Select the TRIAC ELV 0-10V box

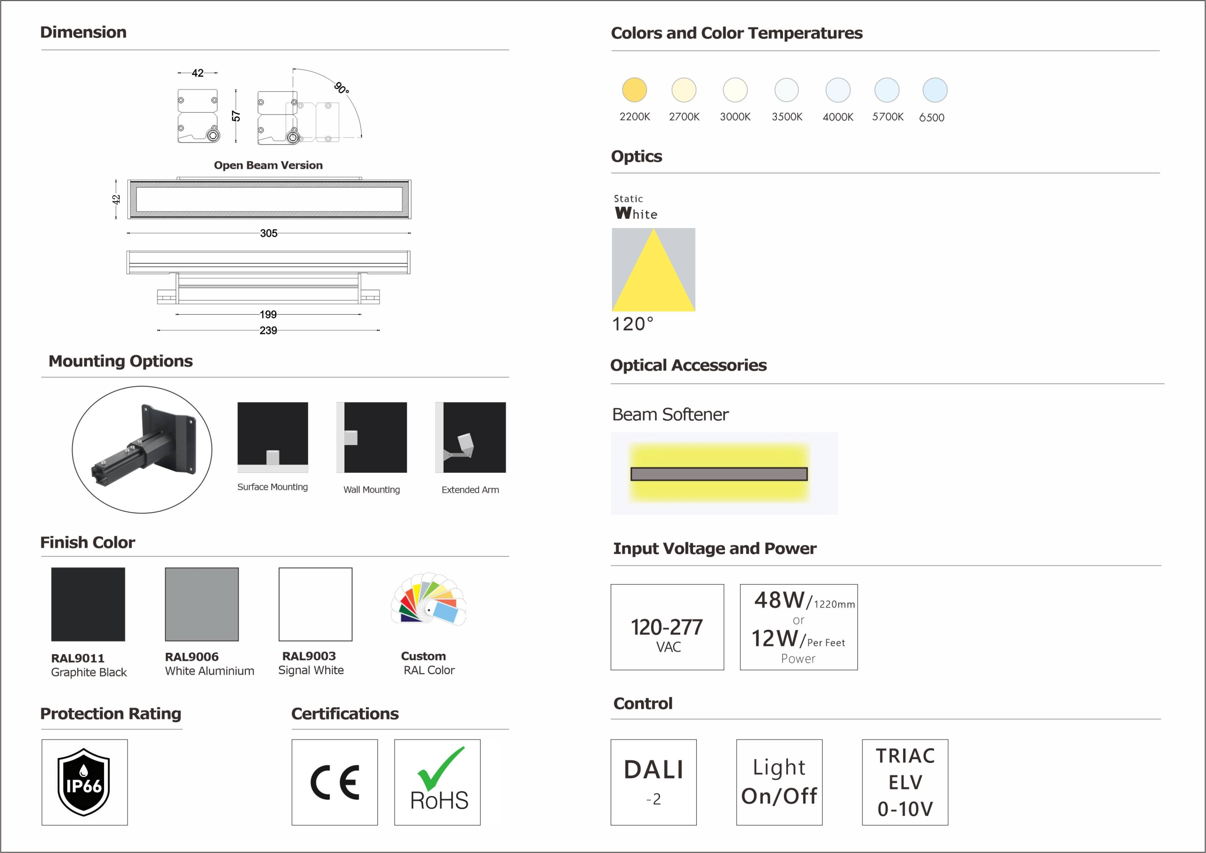(904, 782)
